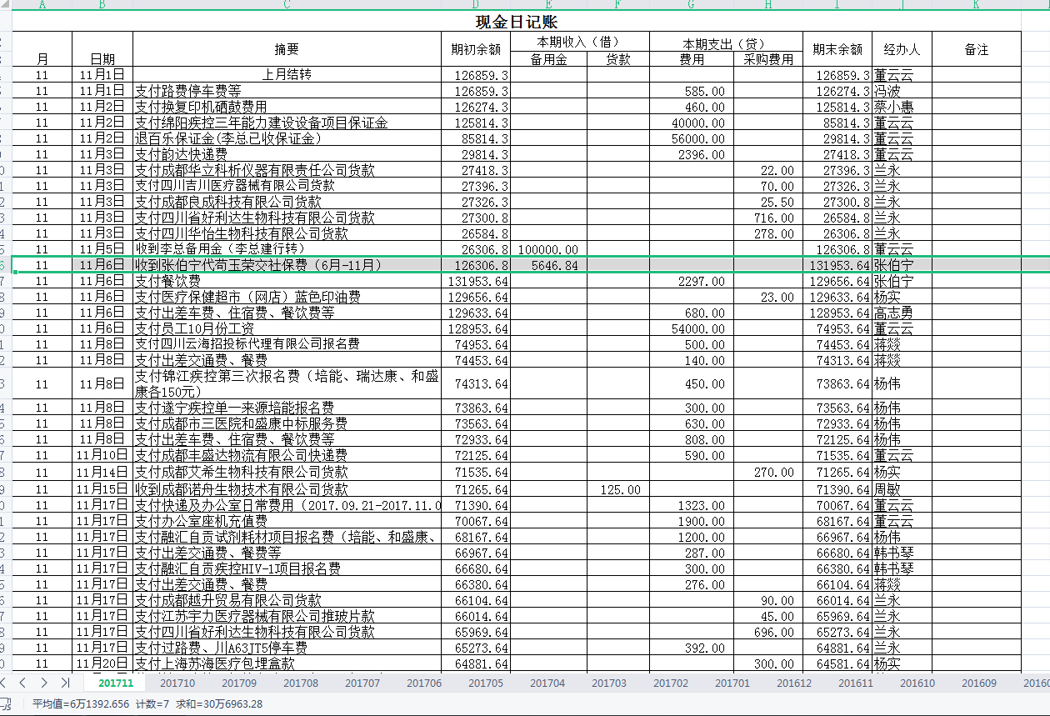
Task: Select the 54000.00 salary expense cell
Action: click(x=692, y=328)
